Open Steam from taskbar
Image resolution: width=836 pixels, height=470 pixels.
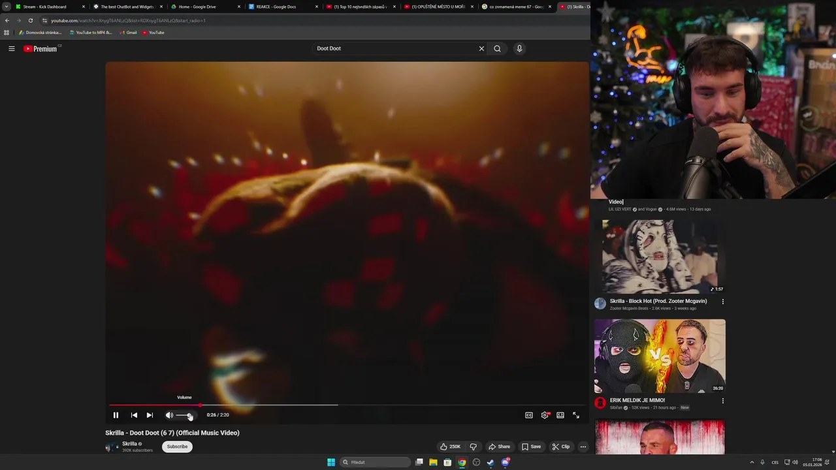(x=490, y=462)
